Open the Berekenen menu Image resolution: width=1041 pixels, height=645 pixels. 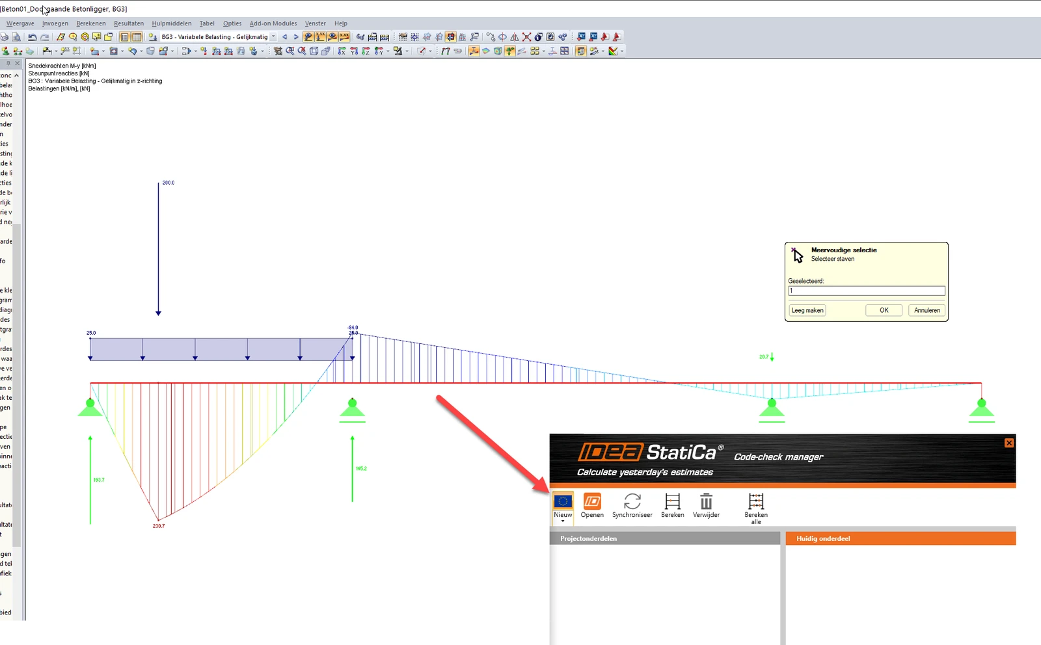pyautogui.click(x=91, y=23)
